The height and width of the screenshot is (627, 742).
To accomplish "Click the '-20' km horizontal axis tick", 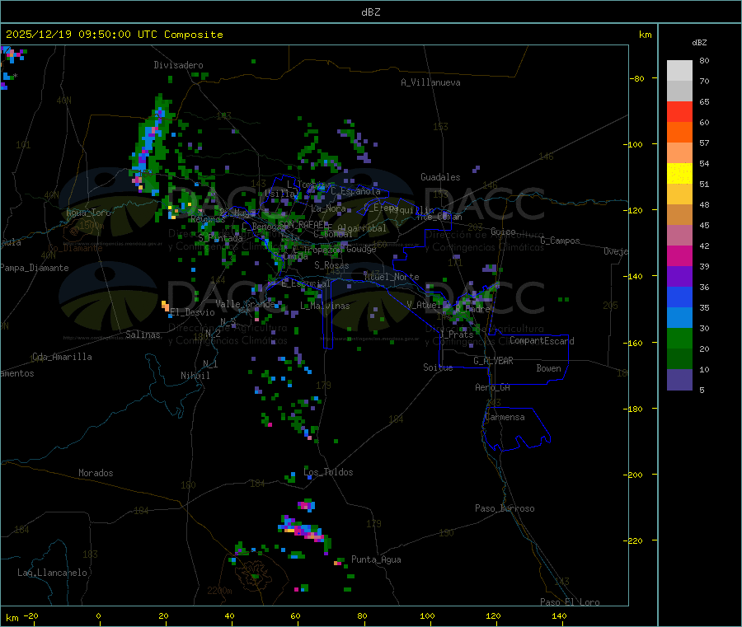I will pos(31,615).
